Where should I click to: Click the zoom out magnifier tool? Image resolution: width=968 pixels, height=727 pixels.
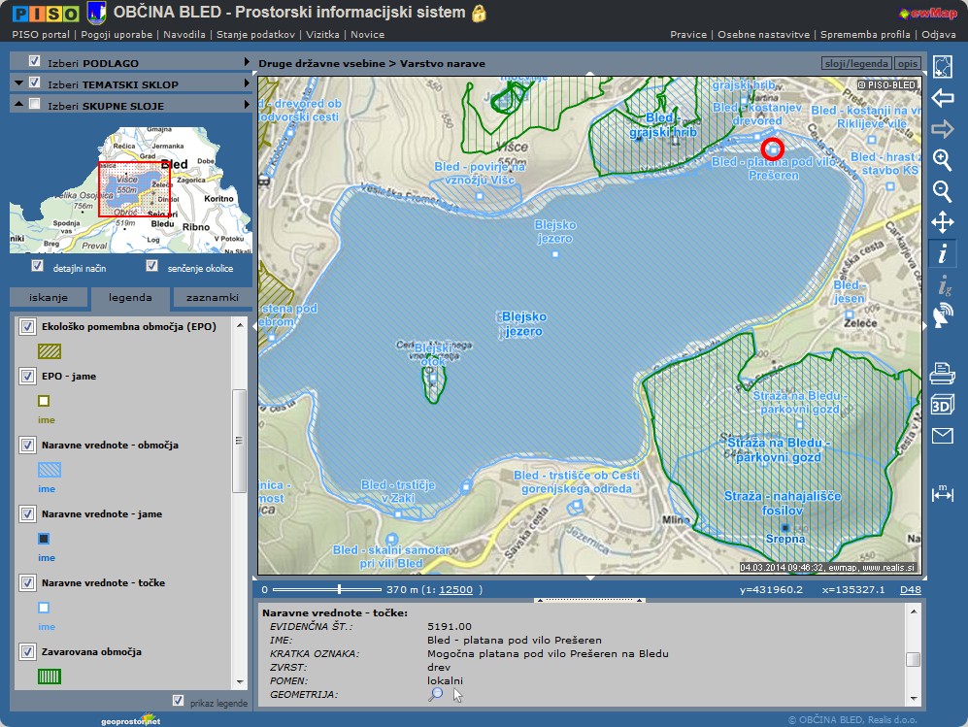click(942, 191)
